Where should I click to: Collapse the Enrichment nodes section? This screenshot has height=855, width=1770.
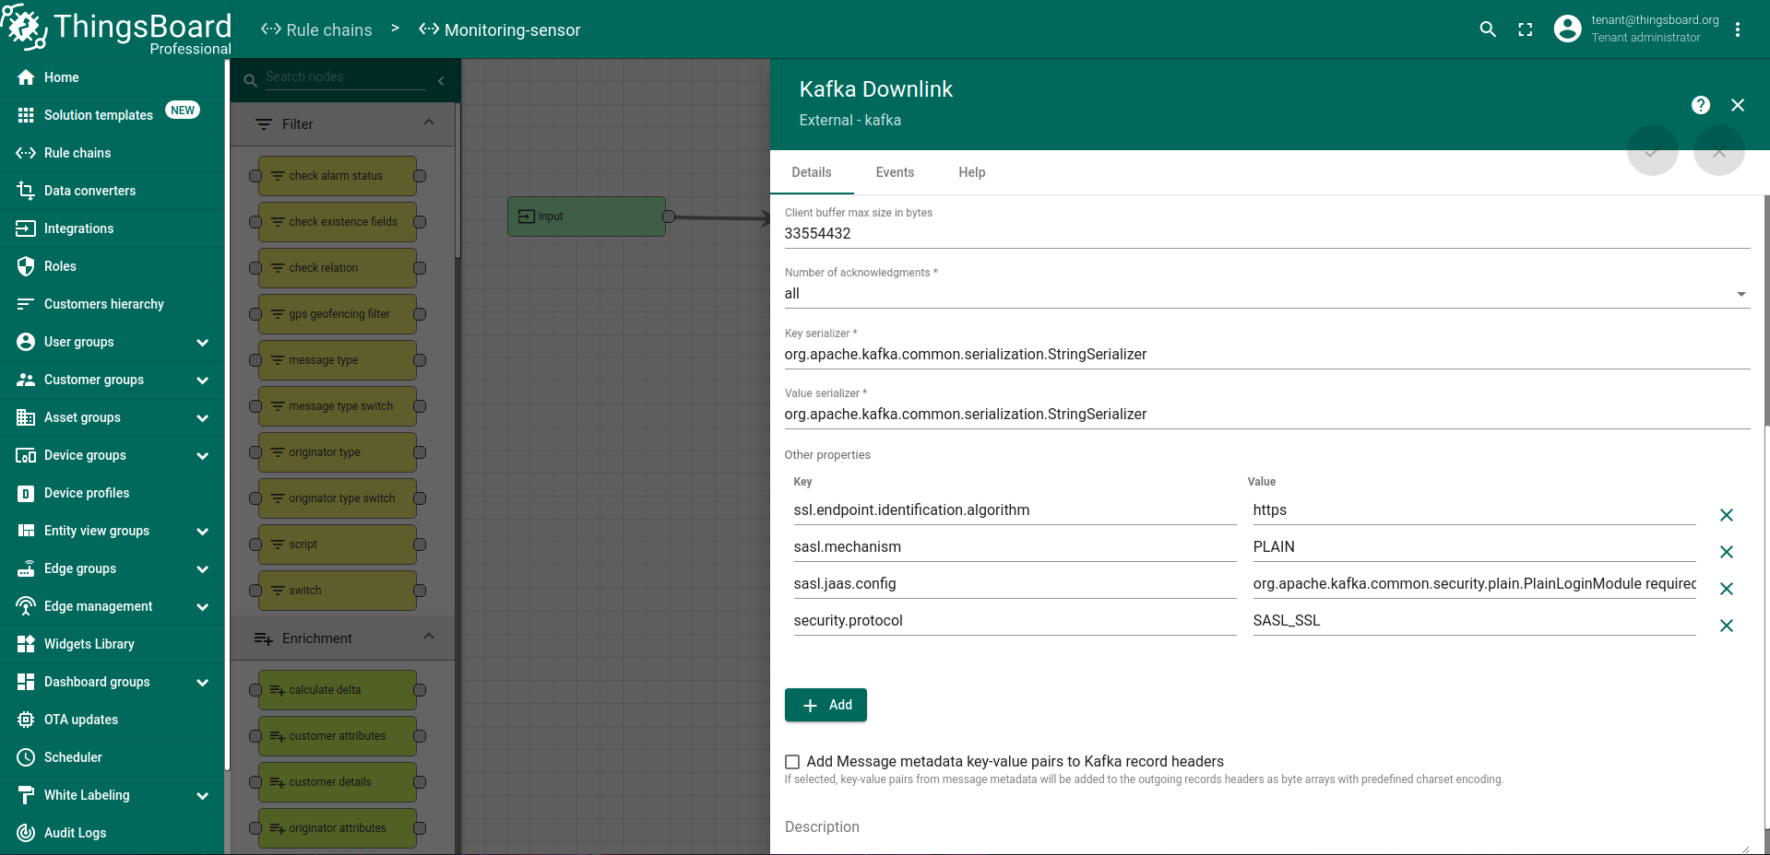pyautogui.click(x=429, y=638)
